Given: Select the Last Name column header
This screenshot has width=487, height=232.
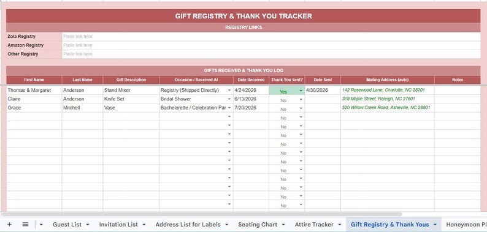Looking at the screenshot, I should tap(82, 80).
